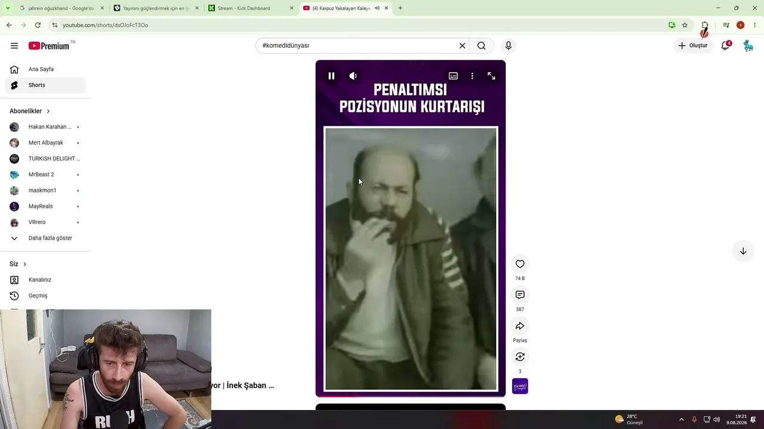Show hidden system tray icons
764x429 pixels.
coord(682,419)
